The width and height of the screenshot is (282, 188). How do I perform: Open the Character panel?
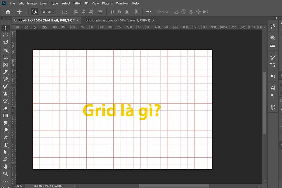(273, 88)
